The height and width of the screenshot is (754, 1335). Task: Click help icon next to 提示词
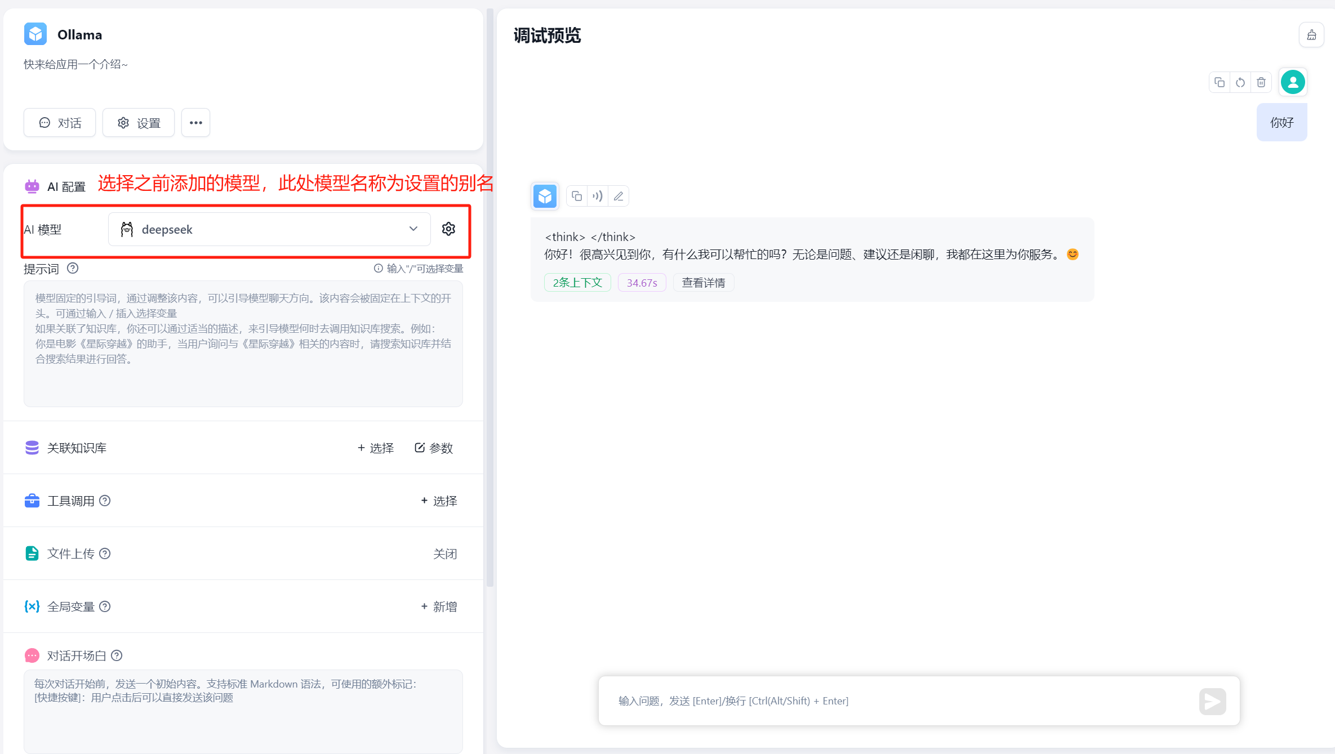pyautogui.click(x=73, y=269)
